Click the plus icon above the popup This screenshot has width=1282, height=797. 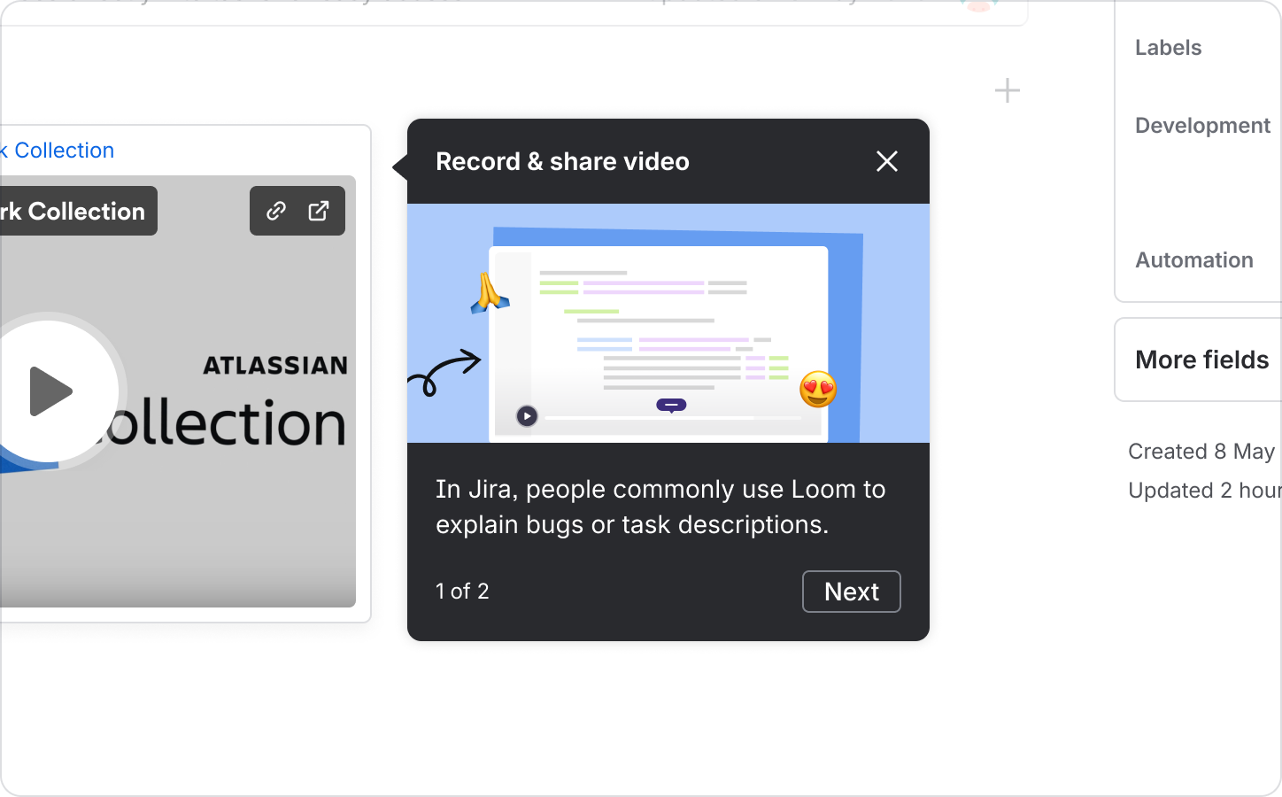tap(1008, 90)
